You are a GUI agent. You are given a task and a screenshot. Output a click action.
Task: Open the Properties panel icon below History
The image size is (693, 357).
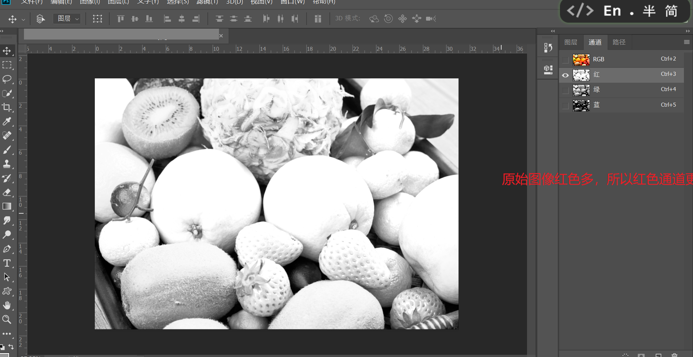pos(548,70)
